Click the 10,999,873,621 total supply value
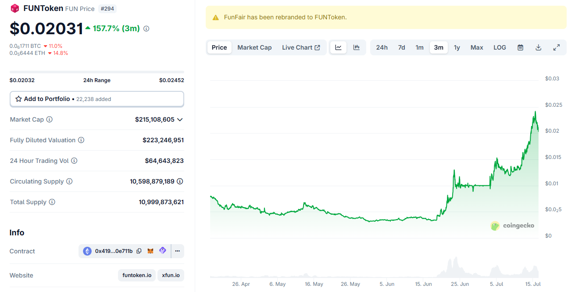575x292 pixels. (x=161, y=202)
